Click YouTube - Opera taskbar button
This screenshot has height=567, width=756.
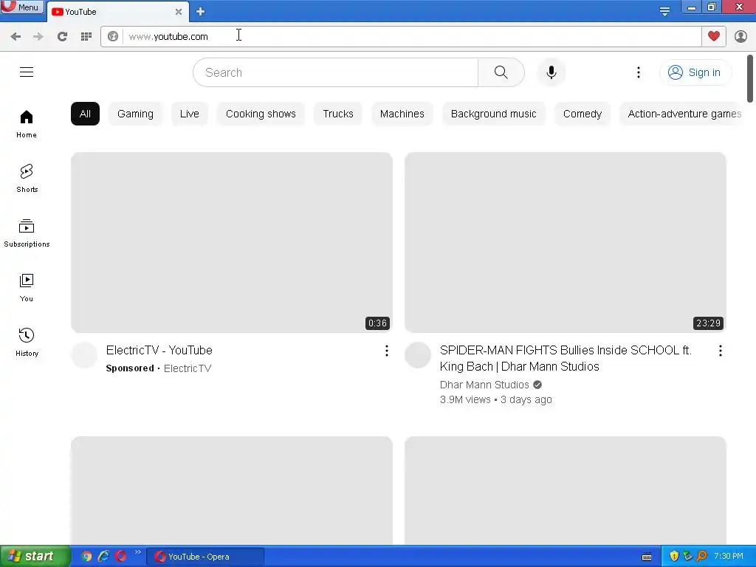[205, 557]
